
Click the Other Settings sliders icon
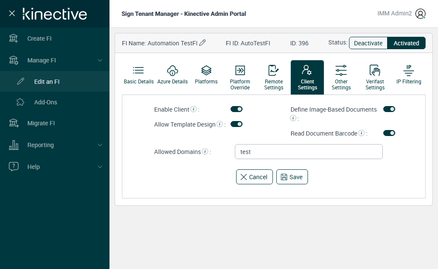pyautogui.click(x=341, y=71)
